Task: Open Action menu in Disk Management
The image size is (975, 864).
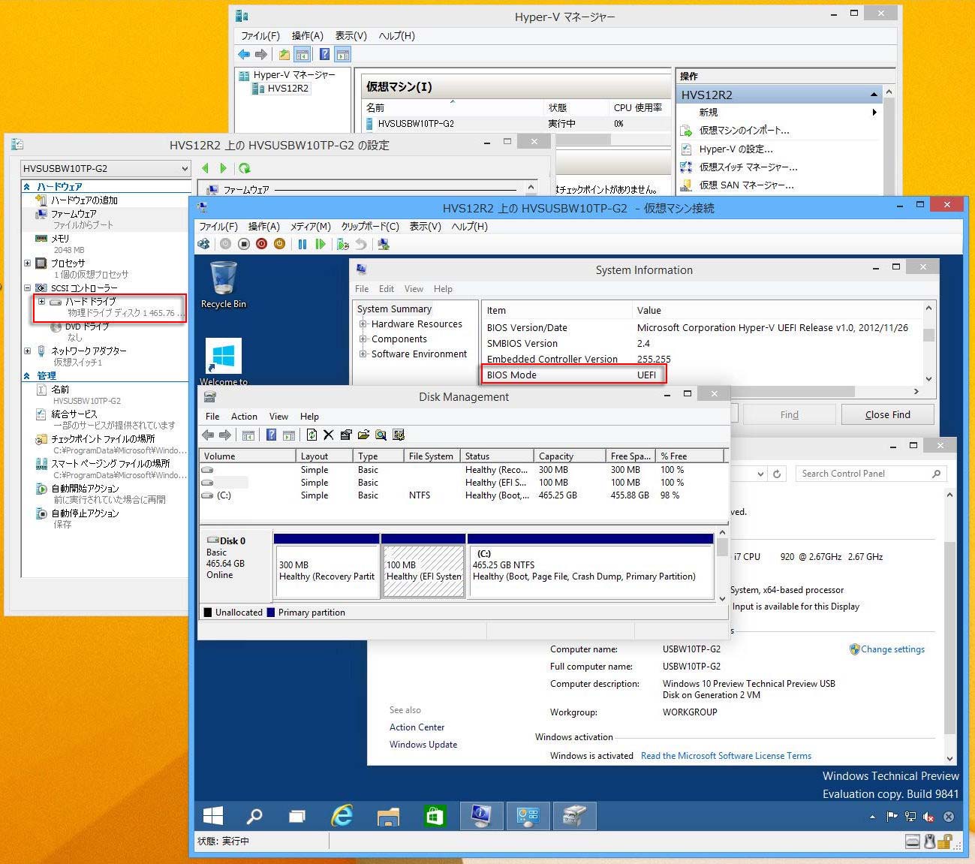Action: 244,416
